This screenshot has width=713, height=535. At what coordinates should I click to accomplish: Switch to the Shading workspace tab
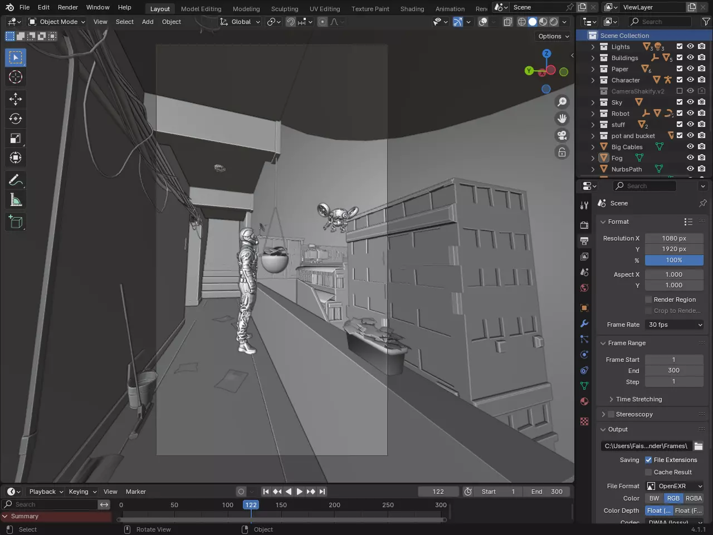coord(412,9)
